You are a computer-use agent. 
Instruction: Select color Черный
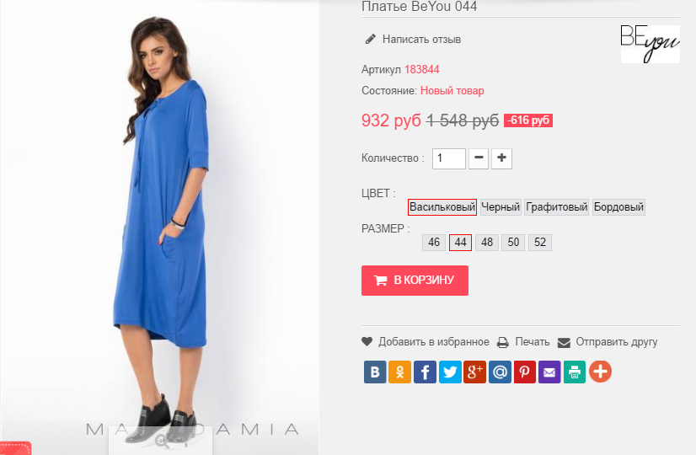[x=501, y=207]
